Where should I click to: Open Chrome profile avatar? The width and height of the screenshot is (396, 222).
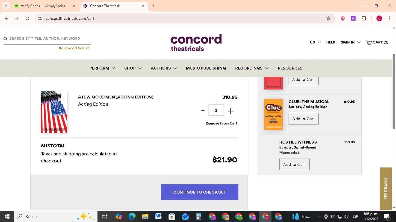pos(379,18)
